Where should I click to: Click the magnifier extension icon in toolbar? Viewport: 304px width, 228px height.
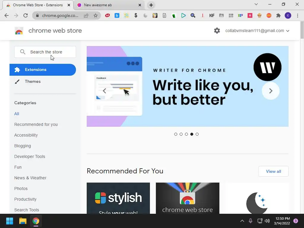pos(193,15)
